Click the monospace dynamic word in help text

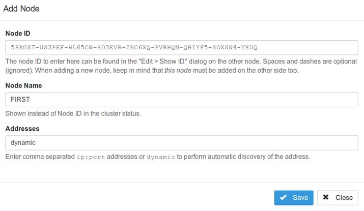(161, 157)
